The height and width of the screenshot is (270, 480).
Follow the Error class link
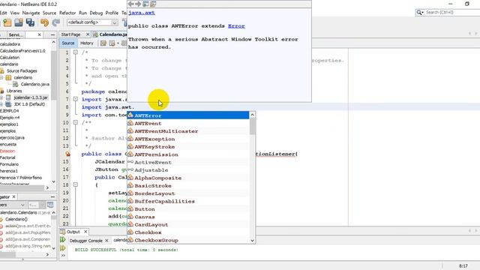(x=236, y=26)
